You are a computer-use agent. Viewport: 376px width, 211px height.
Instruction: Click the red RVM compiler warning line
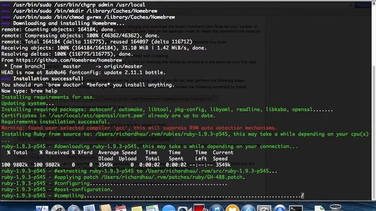tap(139, 128)
